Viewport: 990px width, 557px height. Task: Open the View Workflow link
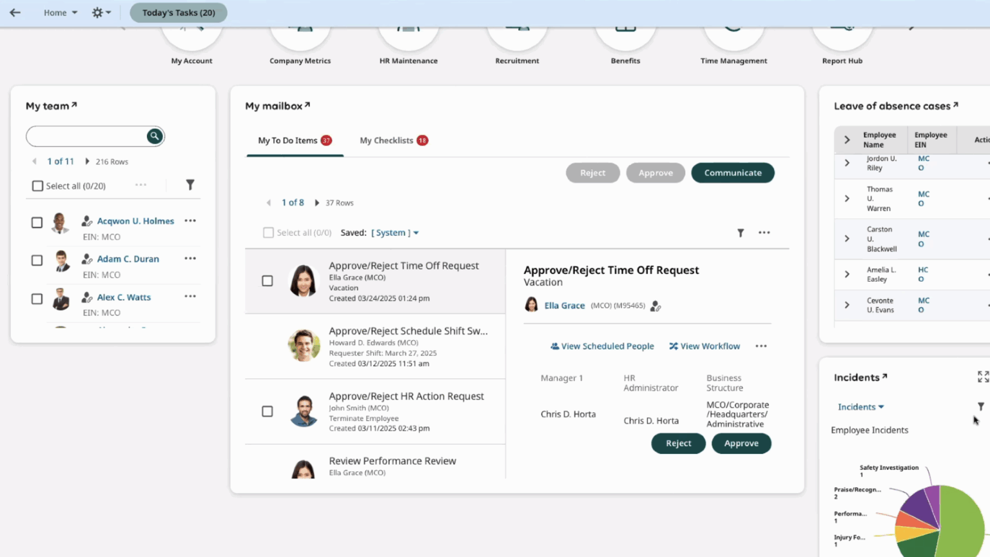[x=704, y=346]
